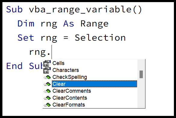
Task: Click the Range keyword in Dim line
Action: [95, 24]
